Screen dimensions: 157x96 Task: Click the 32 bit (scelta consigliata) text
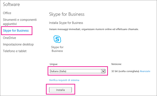(x=125, y=71)
